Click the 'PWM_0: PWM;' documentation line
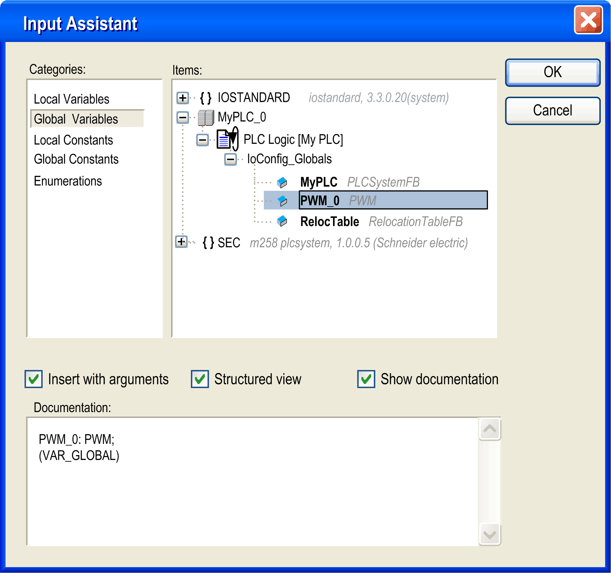 [77, 439]
